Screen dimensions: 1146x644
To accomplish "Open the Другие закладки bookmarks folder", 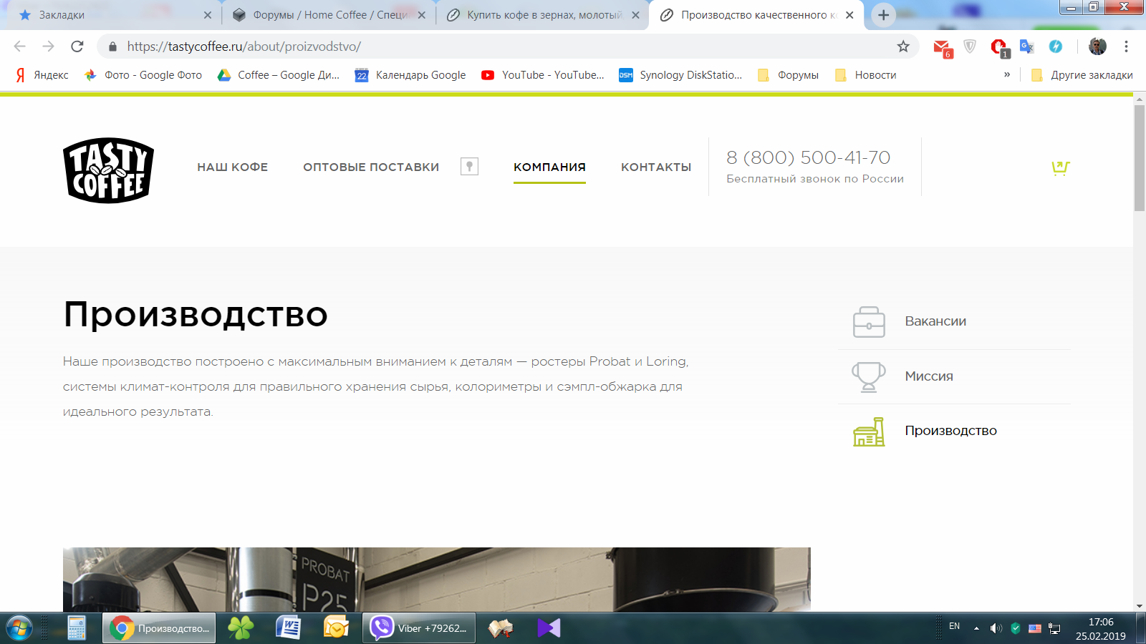I will 1082,75.
